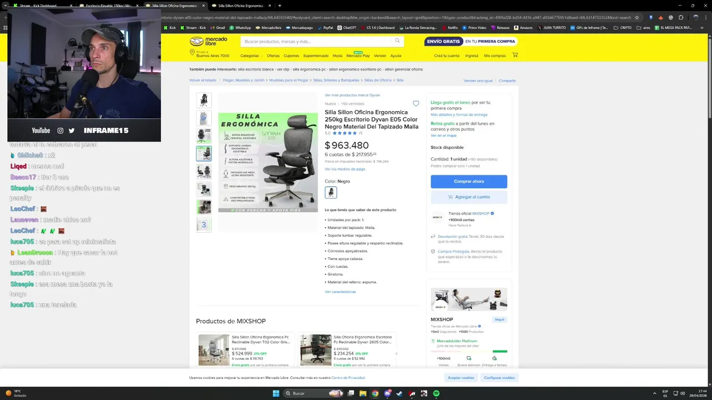Viewport: 712px width, 400px height.
Task: Click Más detalles y formas de entrega
Action: [459, 114]
